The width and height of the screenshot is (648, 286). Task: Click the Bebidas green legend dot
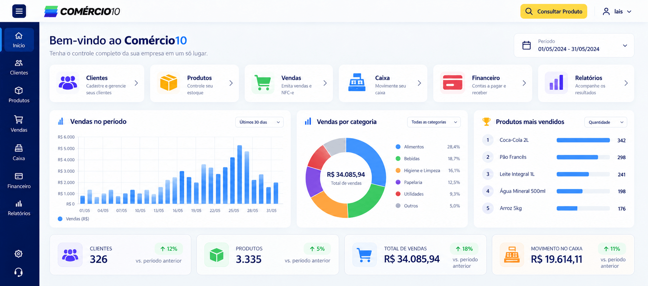coord(398,158)
